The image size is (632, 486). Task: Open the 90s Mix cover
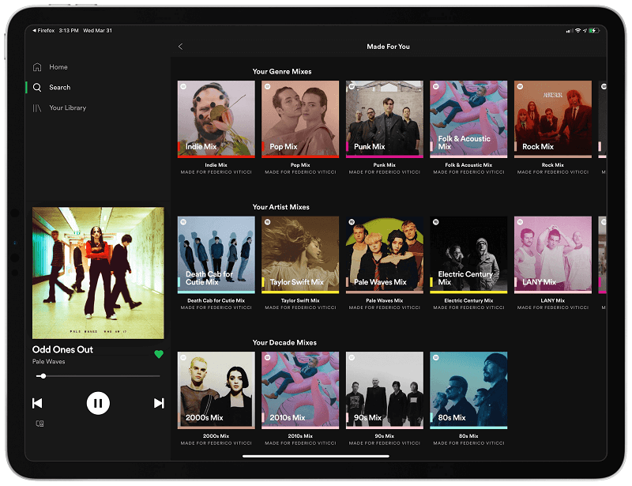pyautogui.click(x=385, y=390)
